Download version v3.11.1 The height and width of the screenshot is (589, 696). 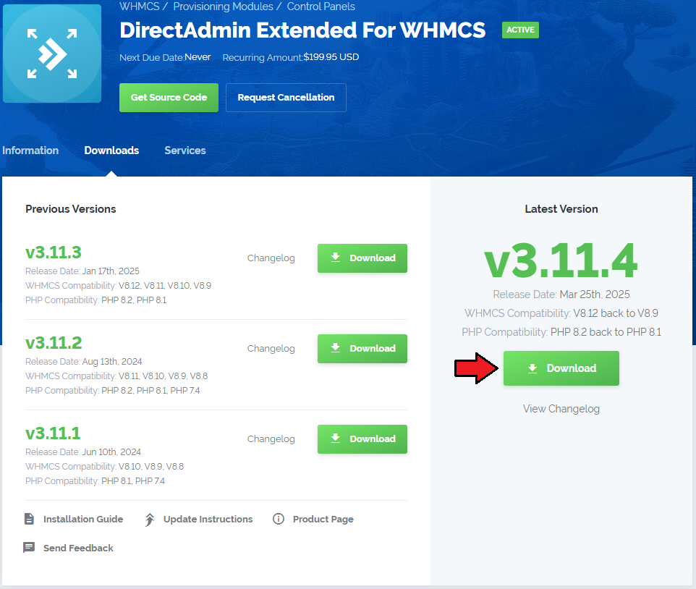[x=362, y=439]
